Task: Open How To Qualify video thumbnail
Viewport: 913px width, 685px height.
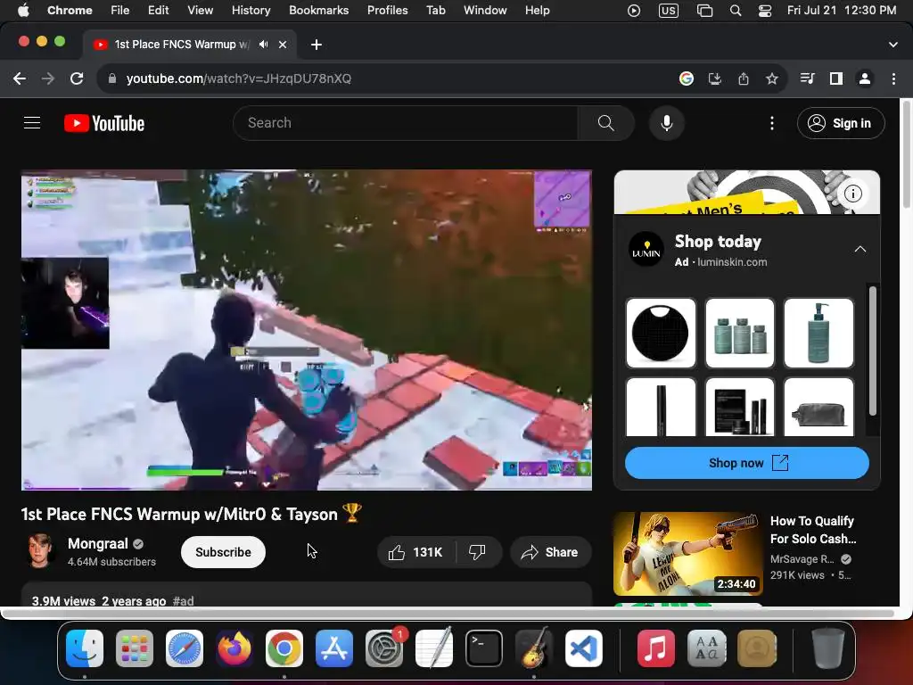Action: 687,553
